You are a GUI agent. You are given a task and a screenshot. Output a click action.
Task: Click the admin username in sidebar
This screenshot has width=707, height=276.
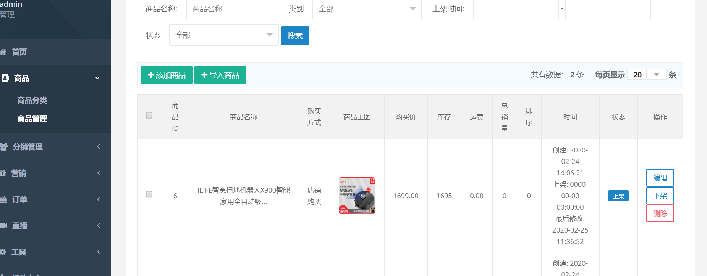click(11, 4)
